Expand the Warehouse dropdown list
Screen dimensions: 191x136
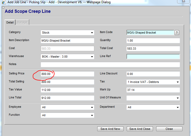(x=67, y=57)
